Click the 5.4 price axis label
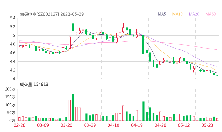Viewport: 222px width, 132px height. point(13,18)
